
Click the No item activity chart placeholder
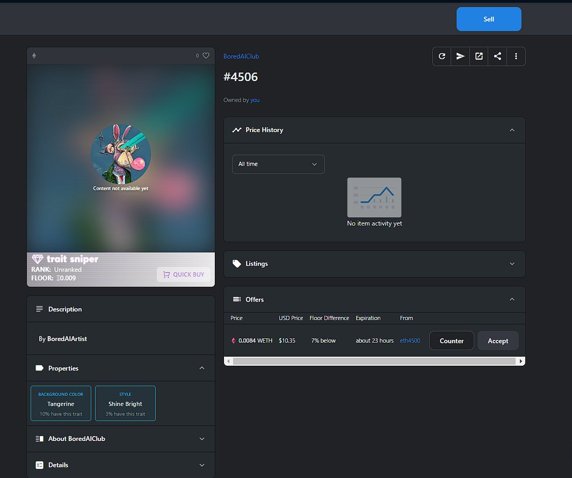tap(374, 198)
